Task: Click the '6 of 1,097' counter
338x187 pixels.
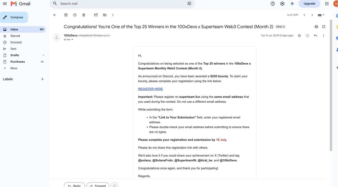Action: click(293, 15)
